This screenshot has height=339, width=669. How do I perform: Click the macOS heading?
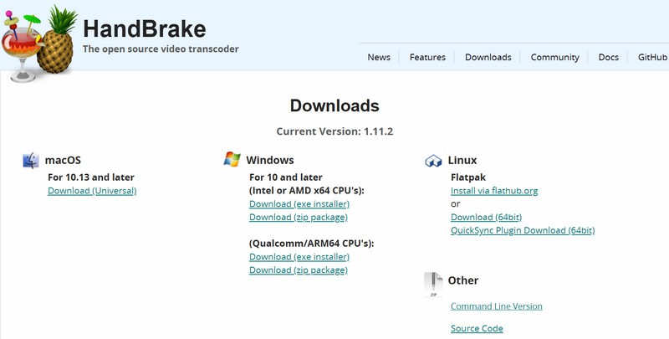pos(63,160)
